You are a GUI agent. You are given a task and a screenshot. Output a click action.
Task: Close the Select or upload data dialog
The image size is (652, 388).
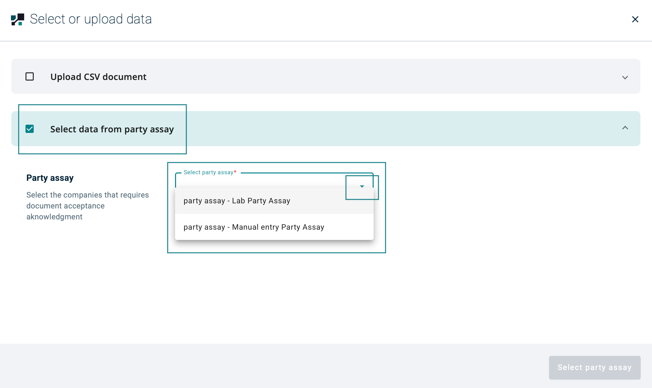(x=635, y=19)
